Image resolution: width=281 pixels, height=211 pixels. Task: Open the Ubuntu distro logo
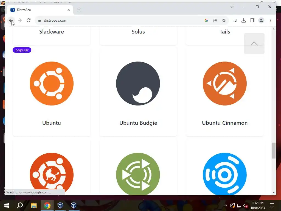click(52, 84)
